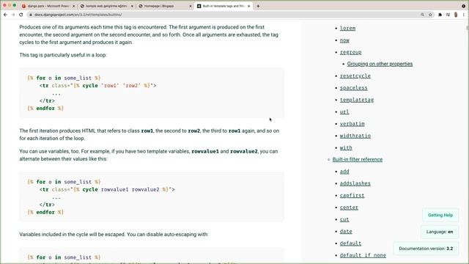Open the date filter link
469x264 pixels.
coord(346,232)
